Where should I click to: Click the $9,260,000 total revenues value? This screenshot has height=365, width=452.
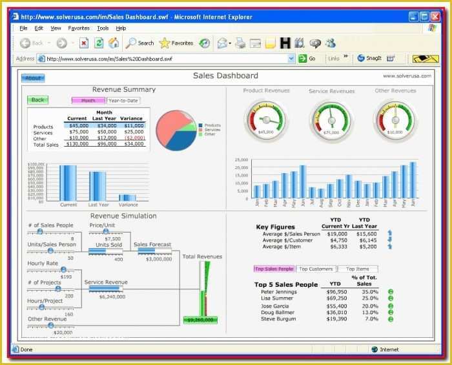click(200, 320)
